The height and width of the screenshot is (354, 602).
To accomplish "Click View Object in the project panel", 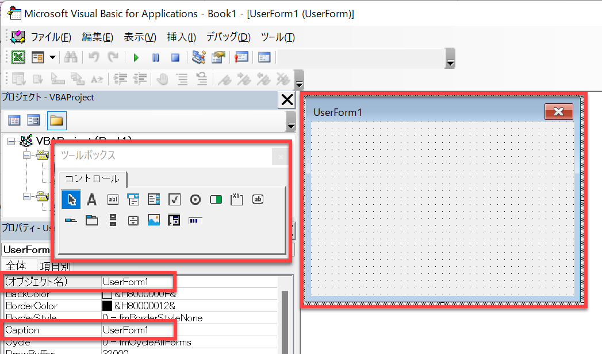I will click(33, 120).
